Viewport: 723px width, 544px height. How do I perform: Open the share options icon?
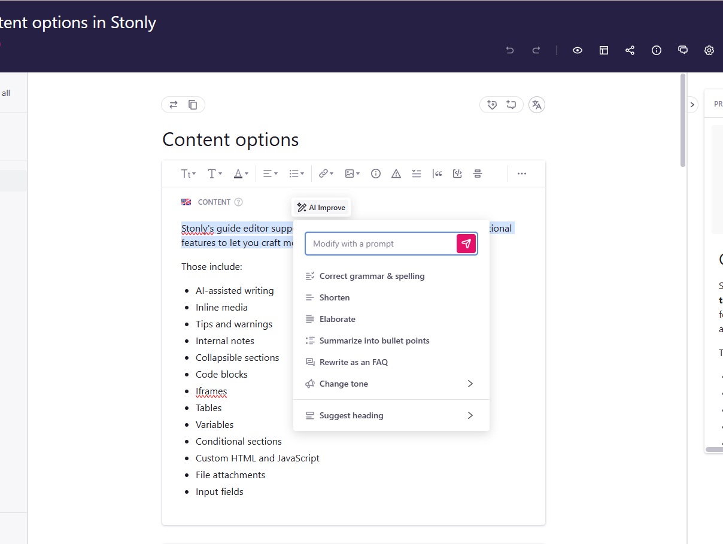click(x=630, y=50)
